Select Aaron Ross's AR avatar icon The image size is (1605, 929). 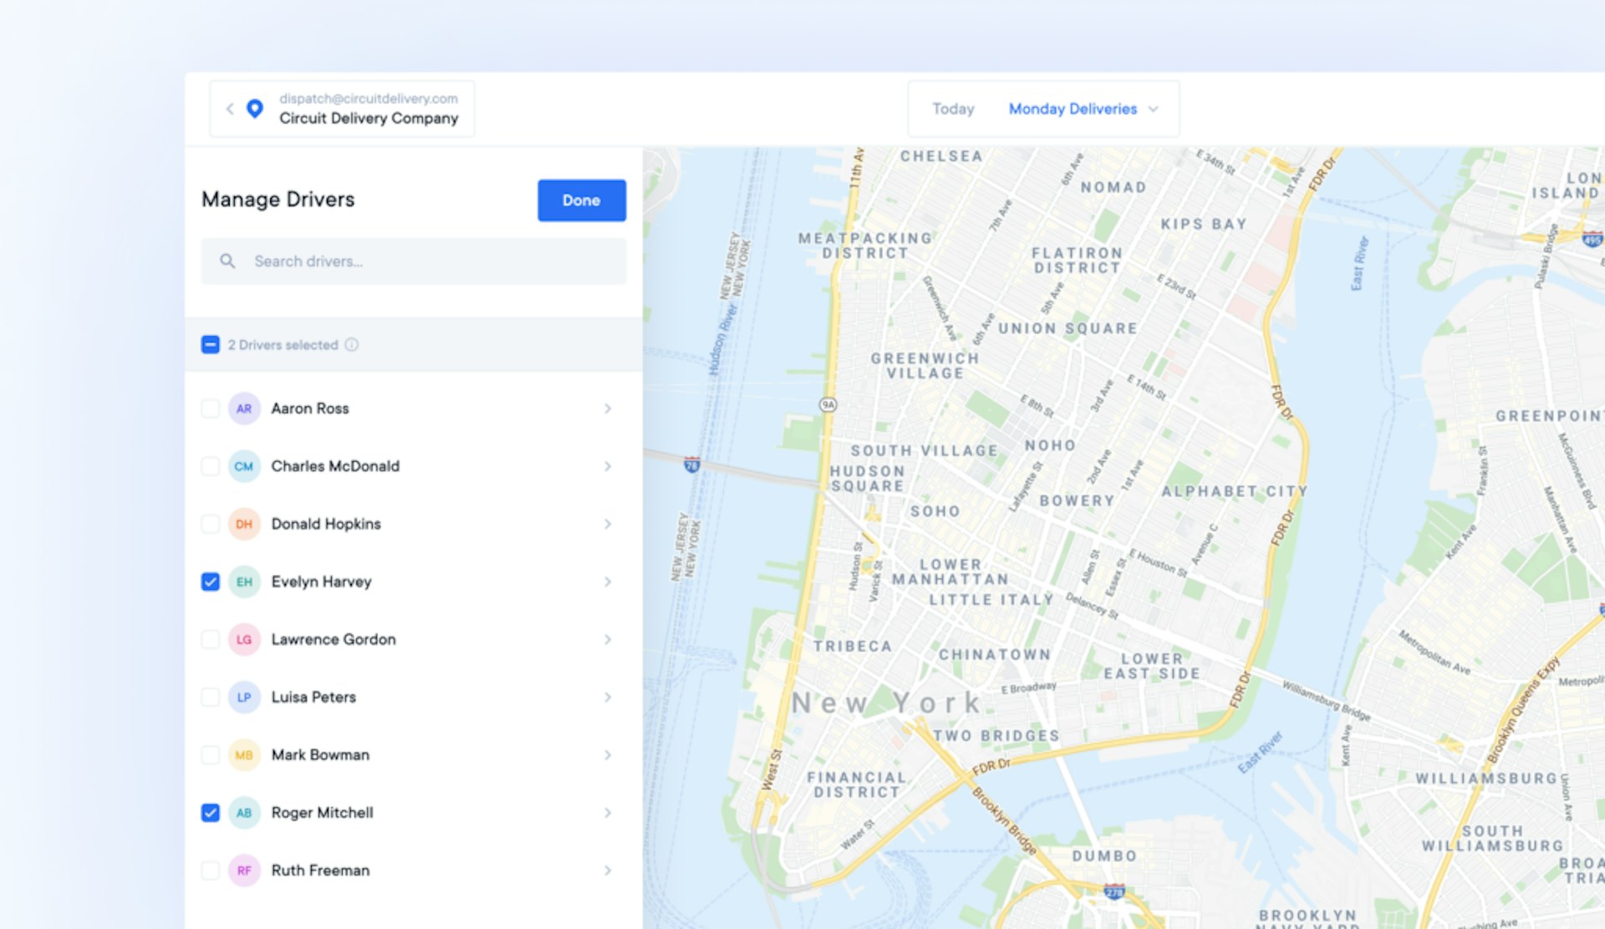click(243, 408)
